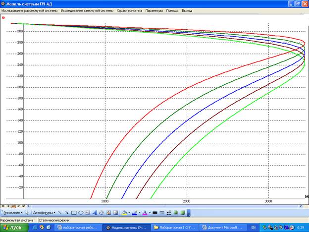This screenshot has width=309, height=232.
Task: Switch to Модель системы ПЧ taskbar button
Action: tap(127, 228)
